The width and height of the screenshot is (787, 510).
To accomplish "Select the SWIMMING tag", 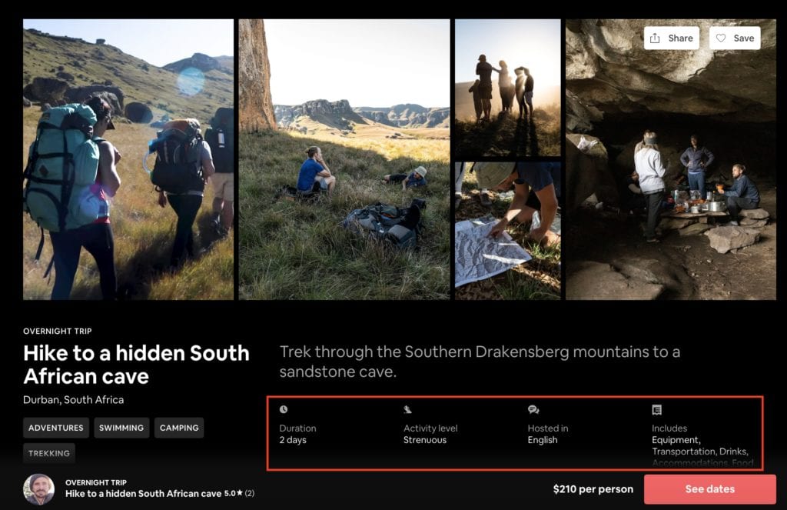I will (x=121, y=428).
